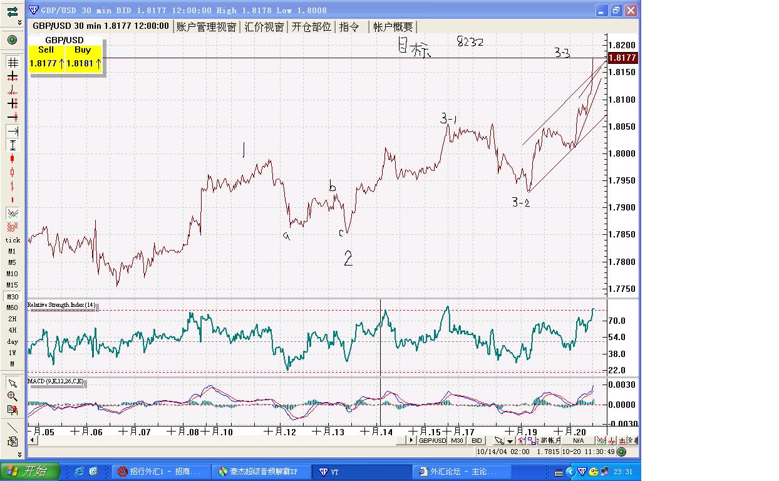Open the 汇价视窗 tab
Image resolution: width=779 pixels, height=481 pixels.
click(264, 26)
